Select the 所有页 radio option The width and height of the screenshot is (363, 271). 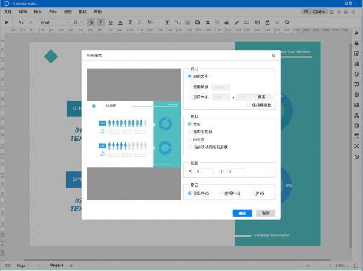(190, 139)
